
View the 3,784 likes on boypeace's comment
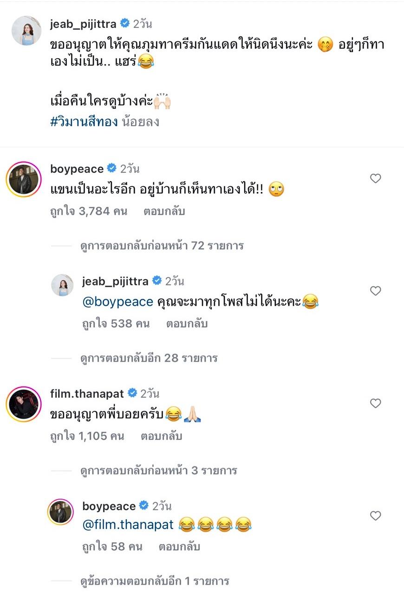click(x=89, y=211)
